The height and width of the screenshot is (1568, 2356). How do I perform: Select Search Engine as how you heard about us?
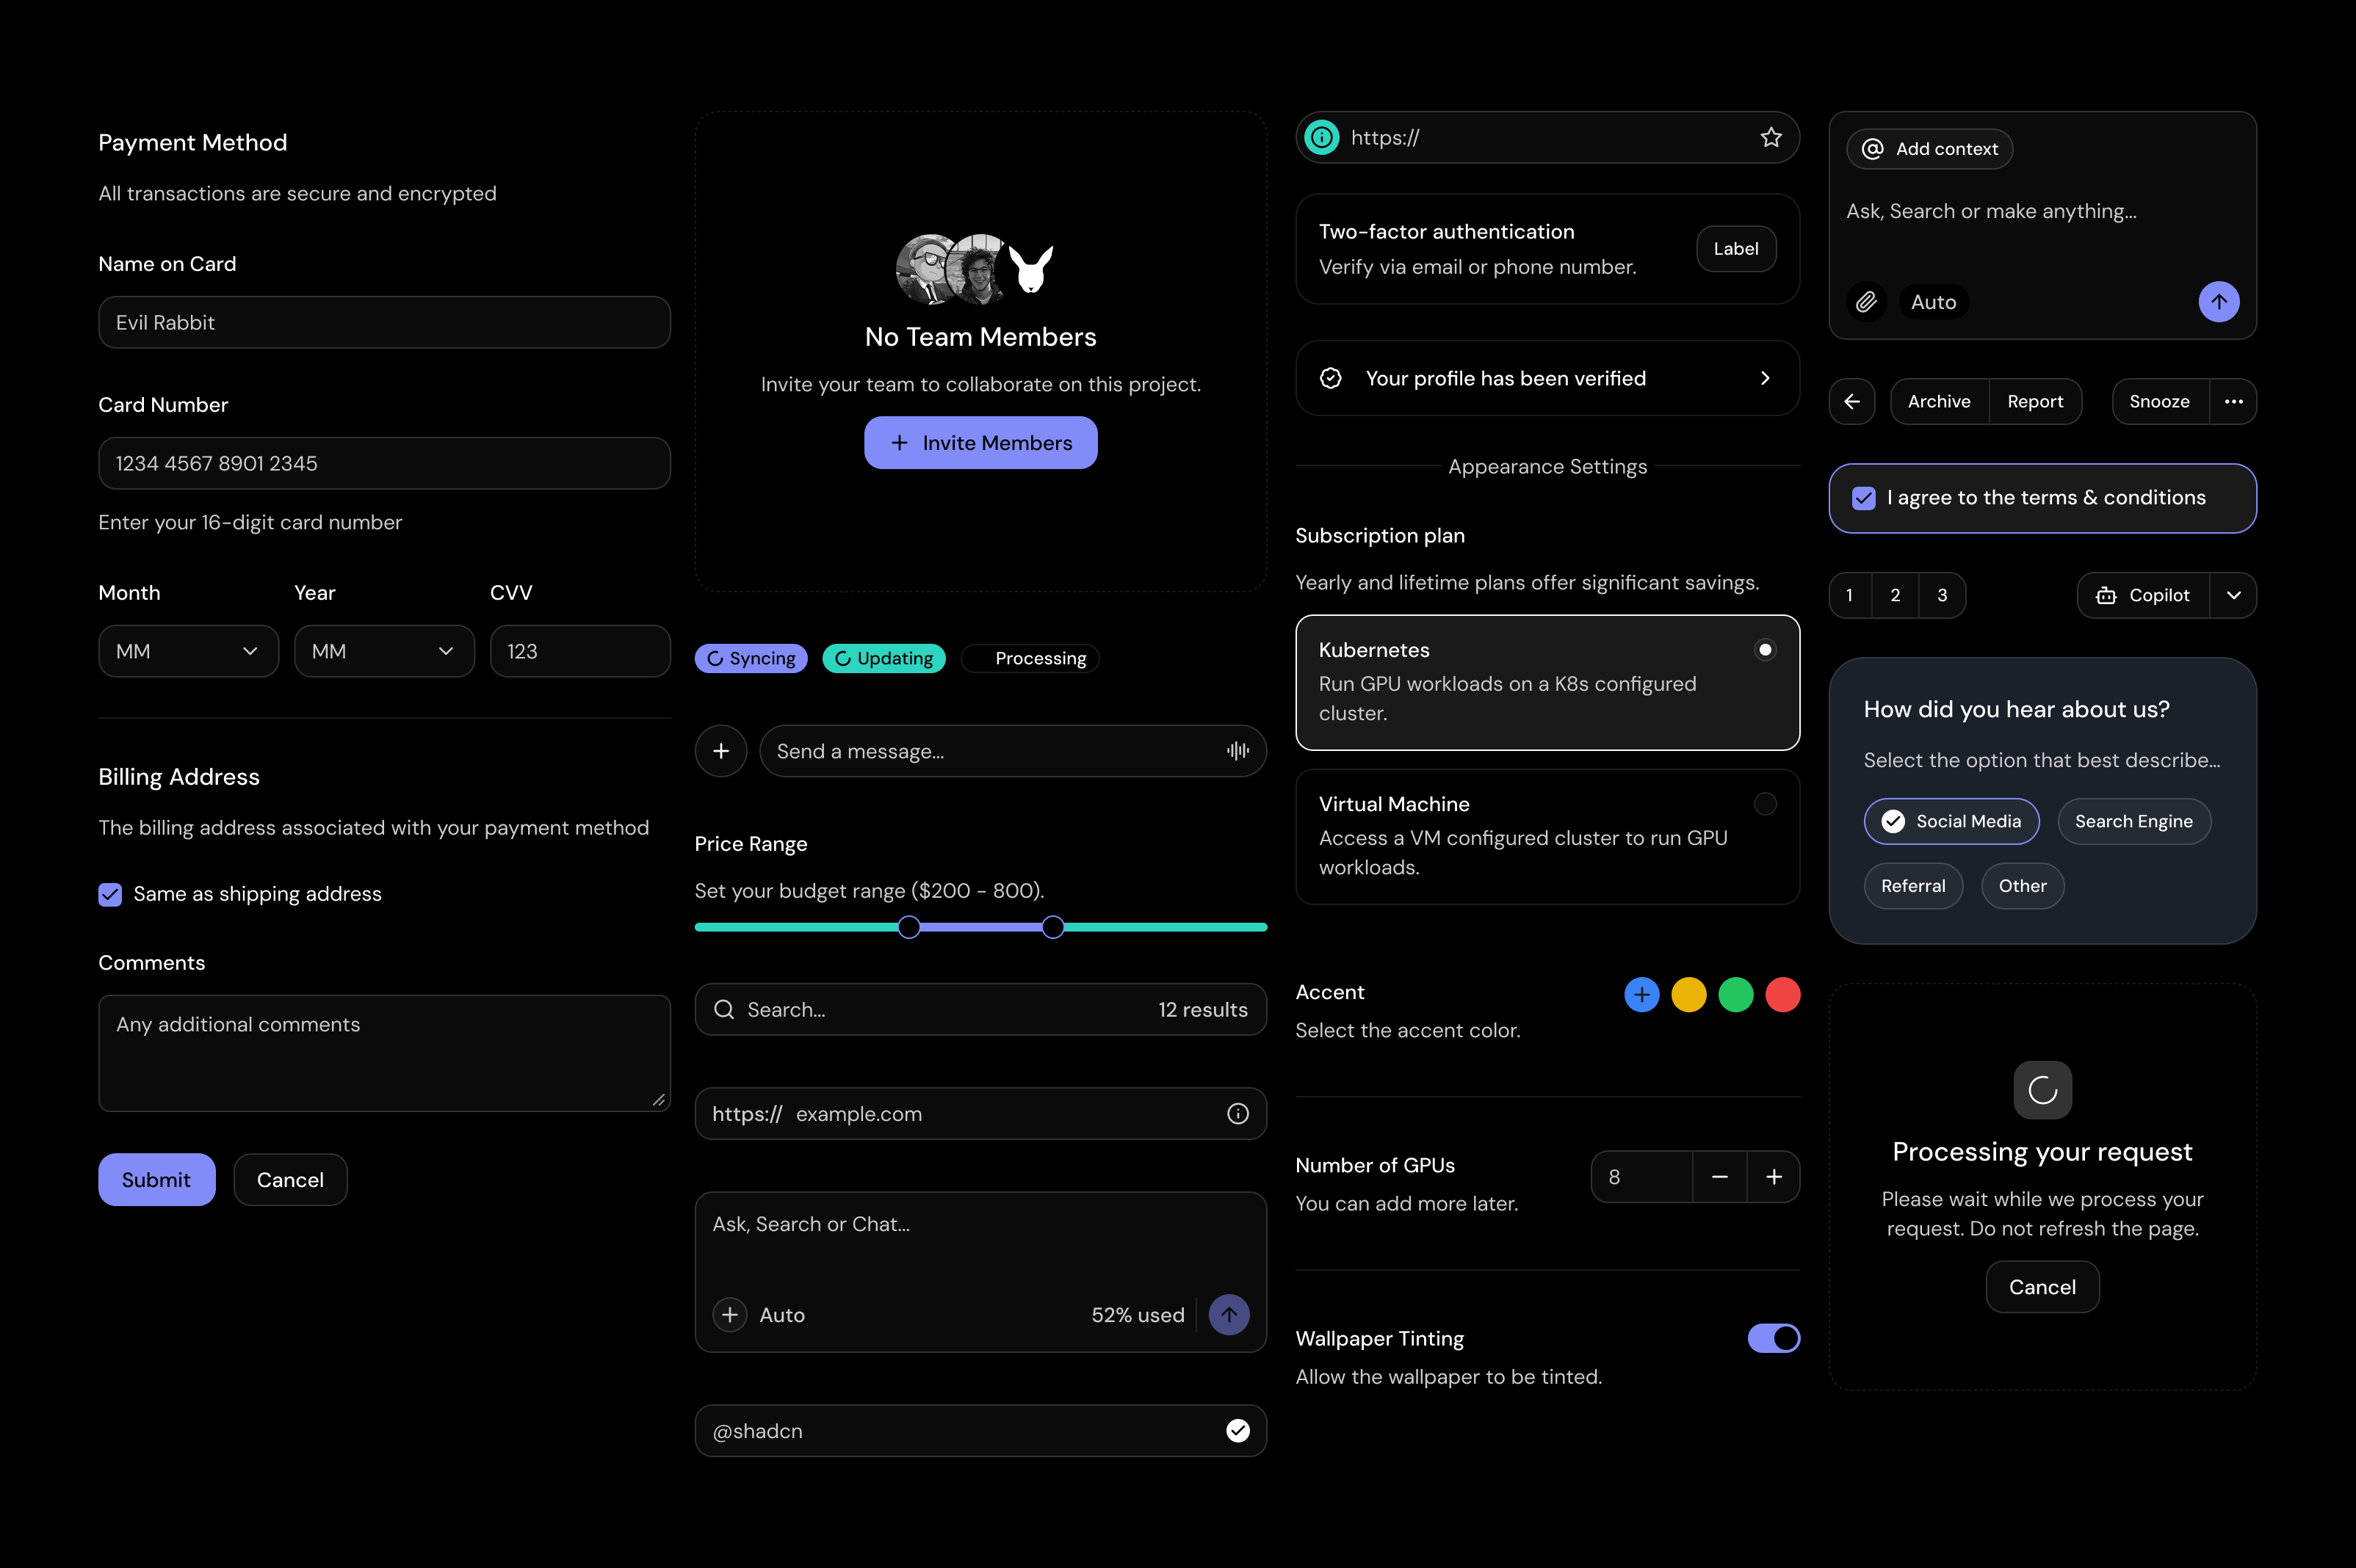coord(2133,821)
